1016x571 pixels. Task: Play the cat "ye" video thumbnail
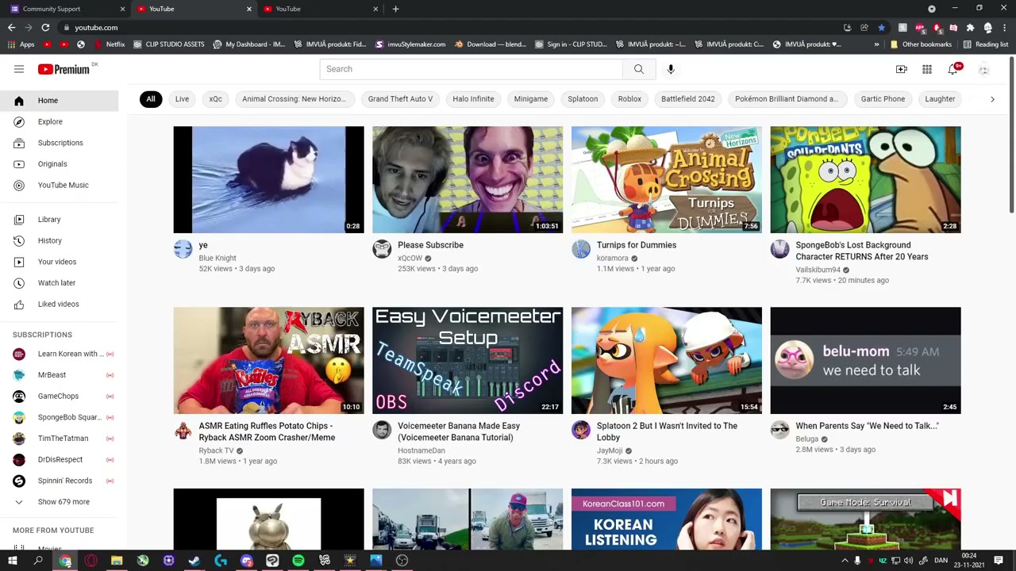tap(269, 180)
